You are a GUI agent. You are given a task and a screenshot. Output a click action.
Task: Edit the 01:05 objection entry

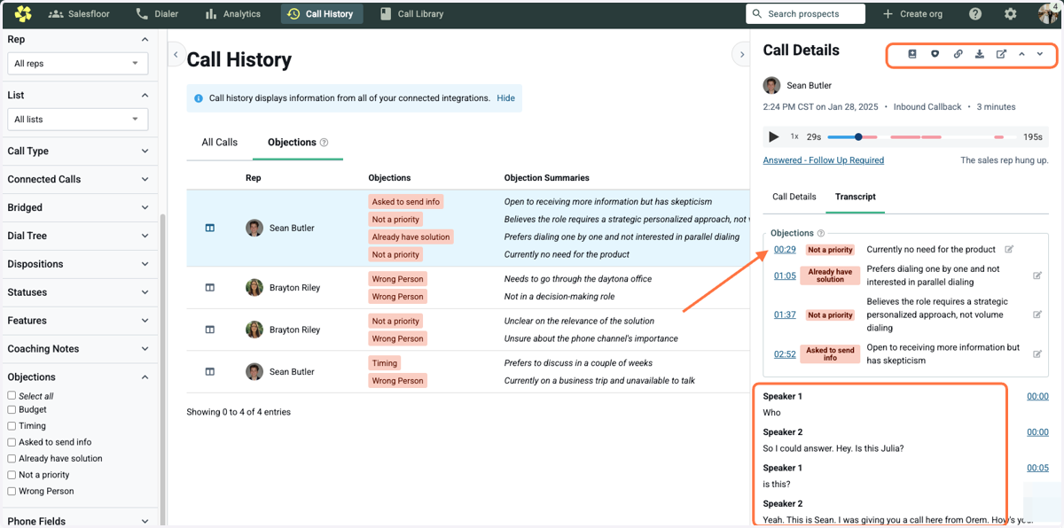1037,276
